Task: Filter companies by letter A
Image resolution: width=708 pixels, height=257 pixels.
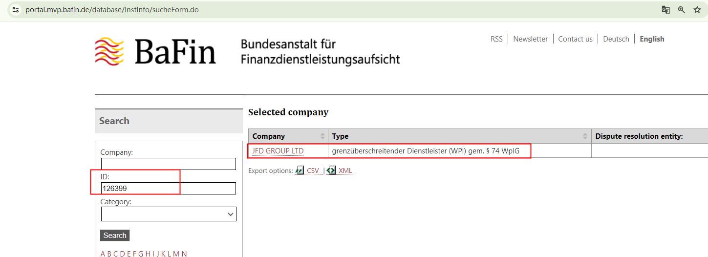Action: coord(103,254)
